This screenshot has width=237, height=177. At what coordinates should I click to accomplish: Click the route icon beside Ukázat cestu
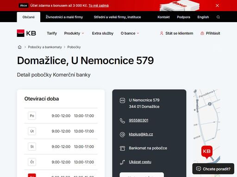[122, 162]
